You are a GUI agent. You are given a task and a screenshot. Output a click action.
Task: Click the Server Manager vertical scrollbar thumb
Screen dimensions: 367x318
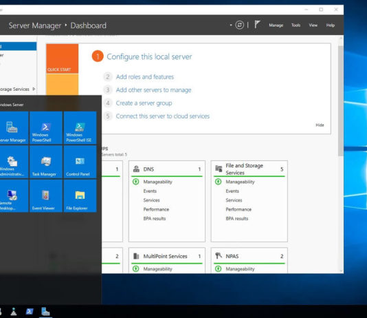341,100
